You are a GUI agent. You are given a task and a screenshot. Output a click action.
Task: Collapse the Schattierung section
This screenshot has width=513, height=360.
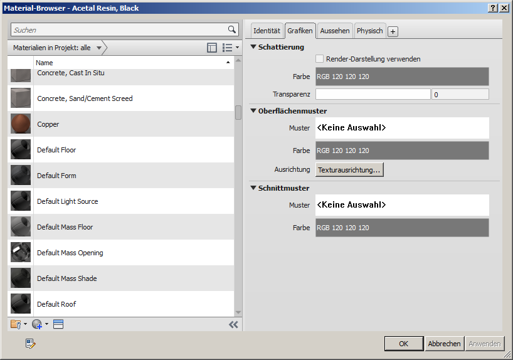pyautogui.click(x=253, y=47)
